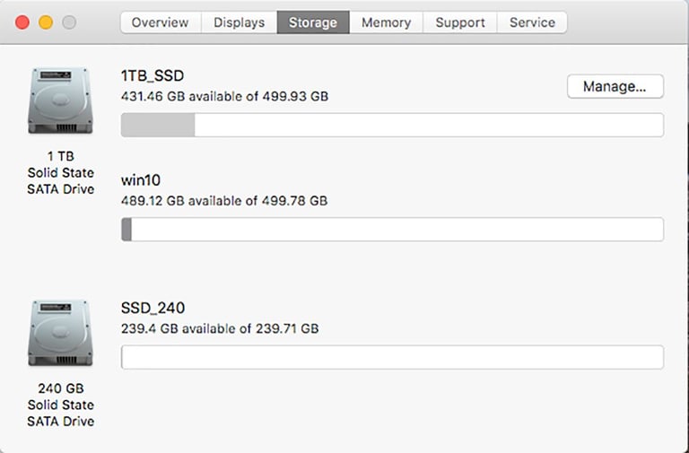
Task: Click the 240 GB SATA drive icon
Action: pyautogui.click(x=61, y=333)
